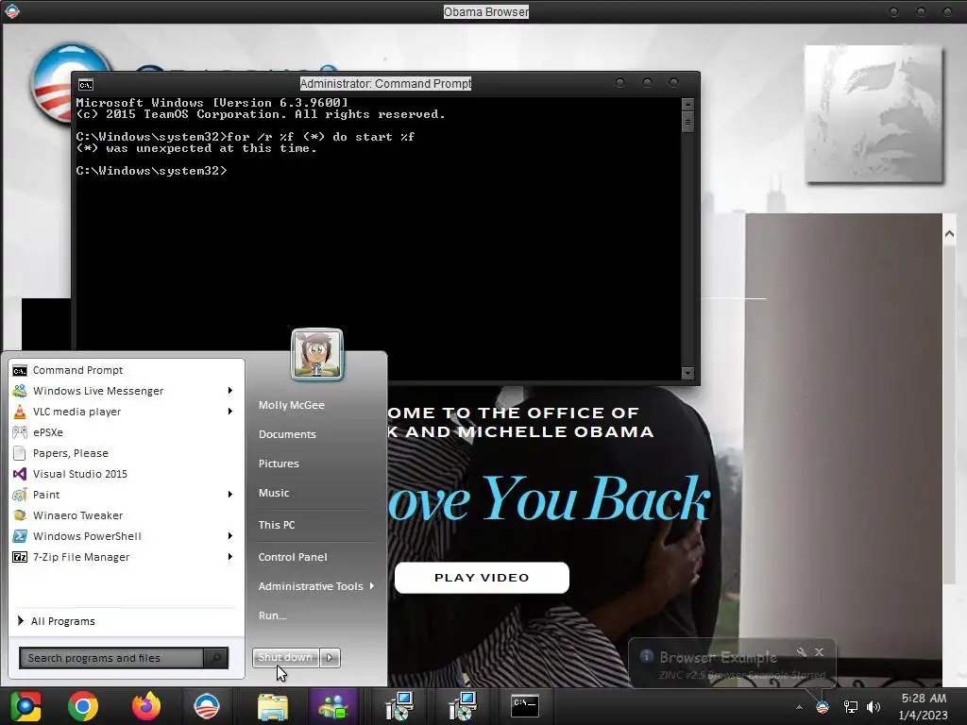Screen dimensions: 967x725
Task: Open Windows PowerShell entry
Action: (x=127, y=536)
